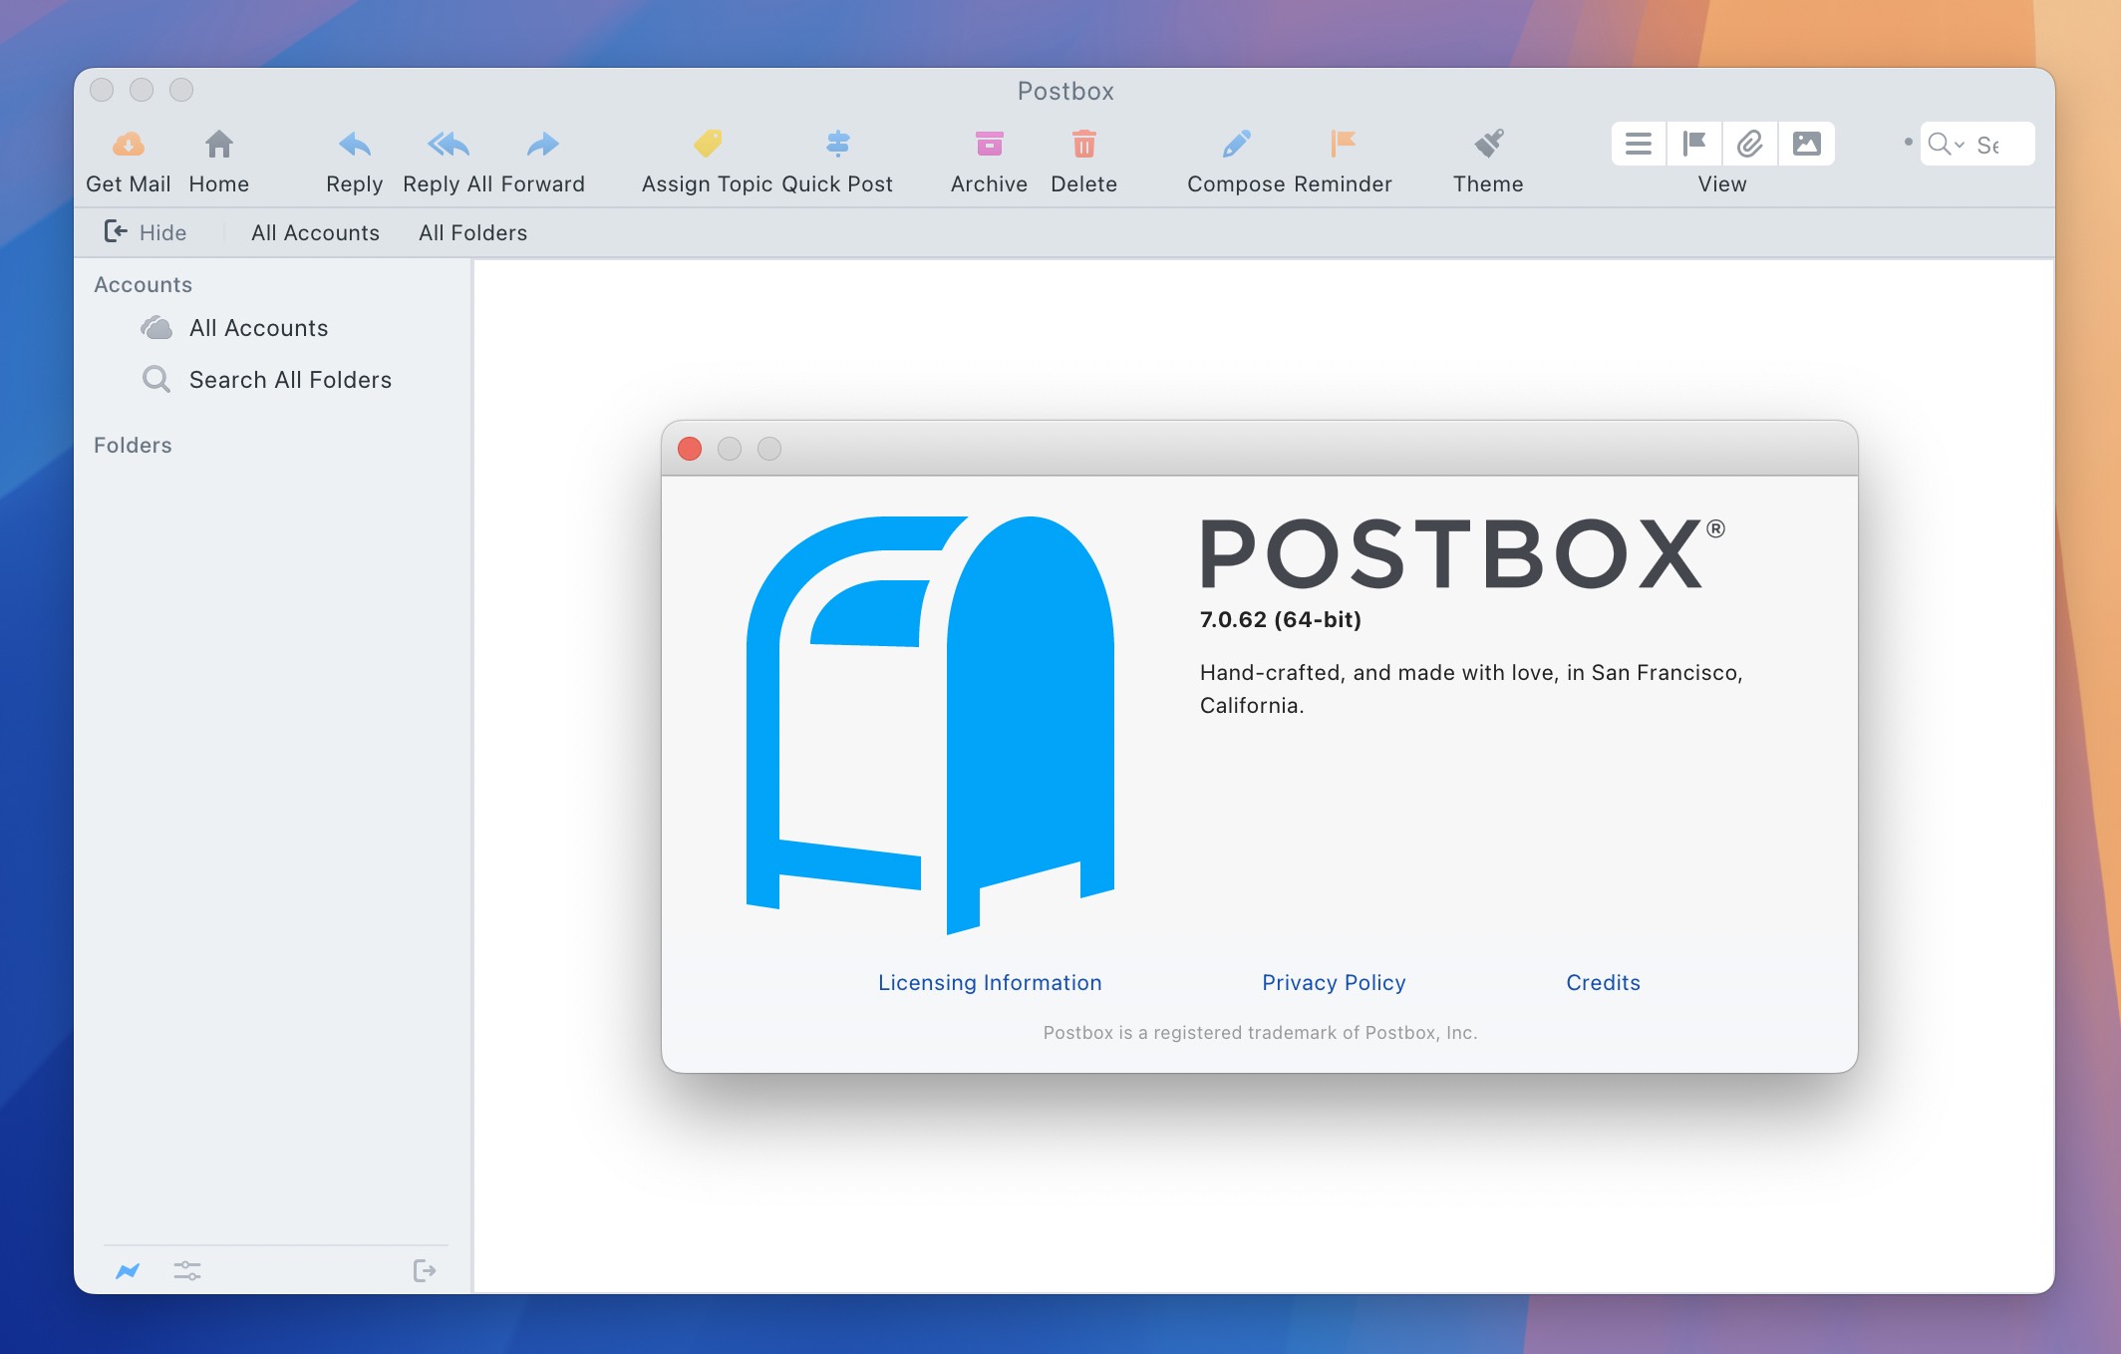Click the Reply All double-arrow icon
Screen dimensions: 2121x1354
pos(448,145)
